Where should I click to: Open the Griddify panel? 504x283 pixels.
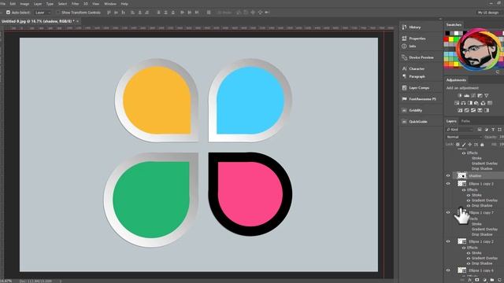pos(415,110)
